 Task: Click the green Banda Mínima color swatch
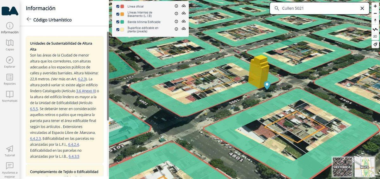point(122,22)
